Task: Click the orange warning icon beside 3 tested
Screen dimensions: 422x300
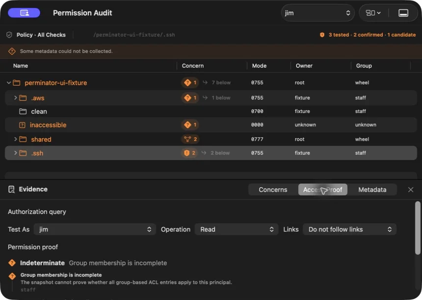Action: pyautogui.click(x=322, y=35)
